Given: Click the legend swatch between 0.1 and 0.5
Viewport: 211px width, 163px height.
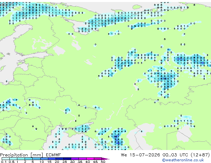Looking at the screenshot, I should (6, 159).
